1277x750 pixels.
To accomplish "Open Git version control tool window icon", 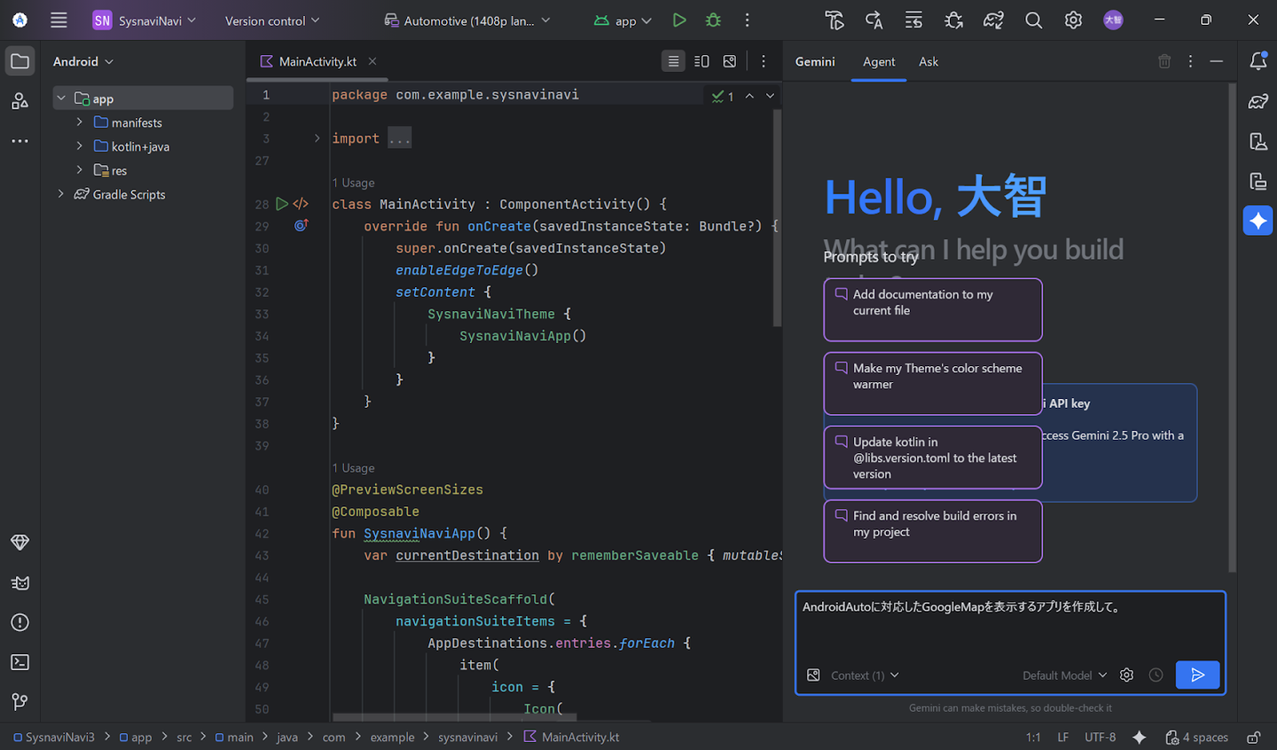I will click(20, 701).
